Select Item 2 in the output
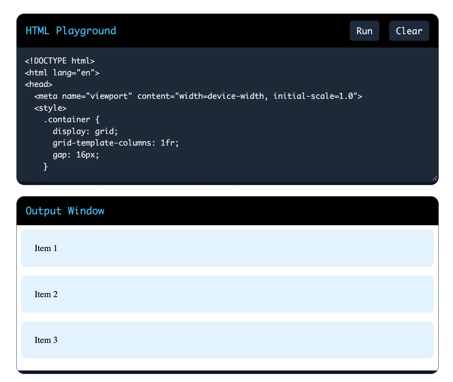 [x=228, y=294]
